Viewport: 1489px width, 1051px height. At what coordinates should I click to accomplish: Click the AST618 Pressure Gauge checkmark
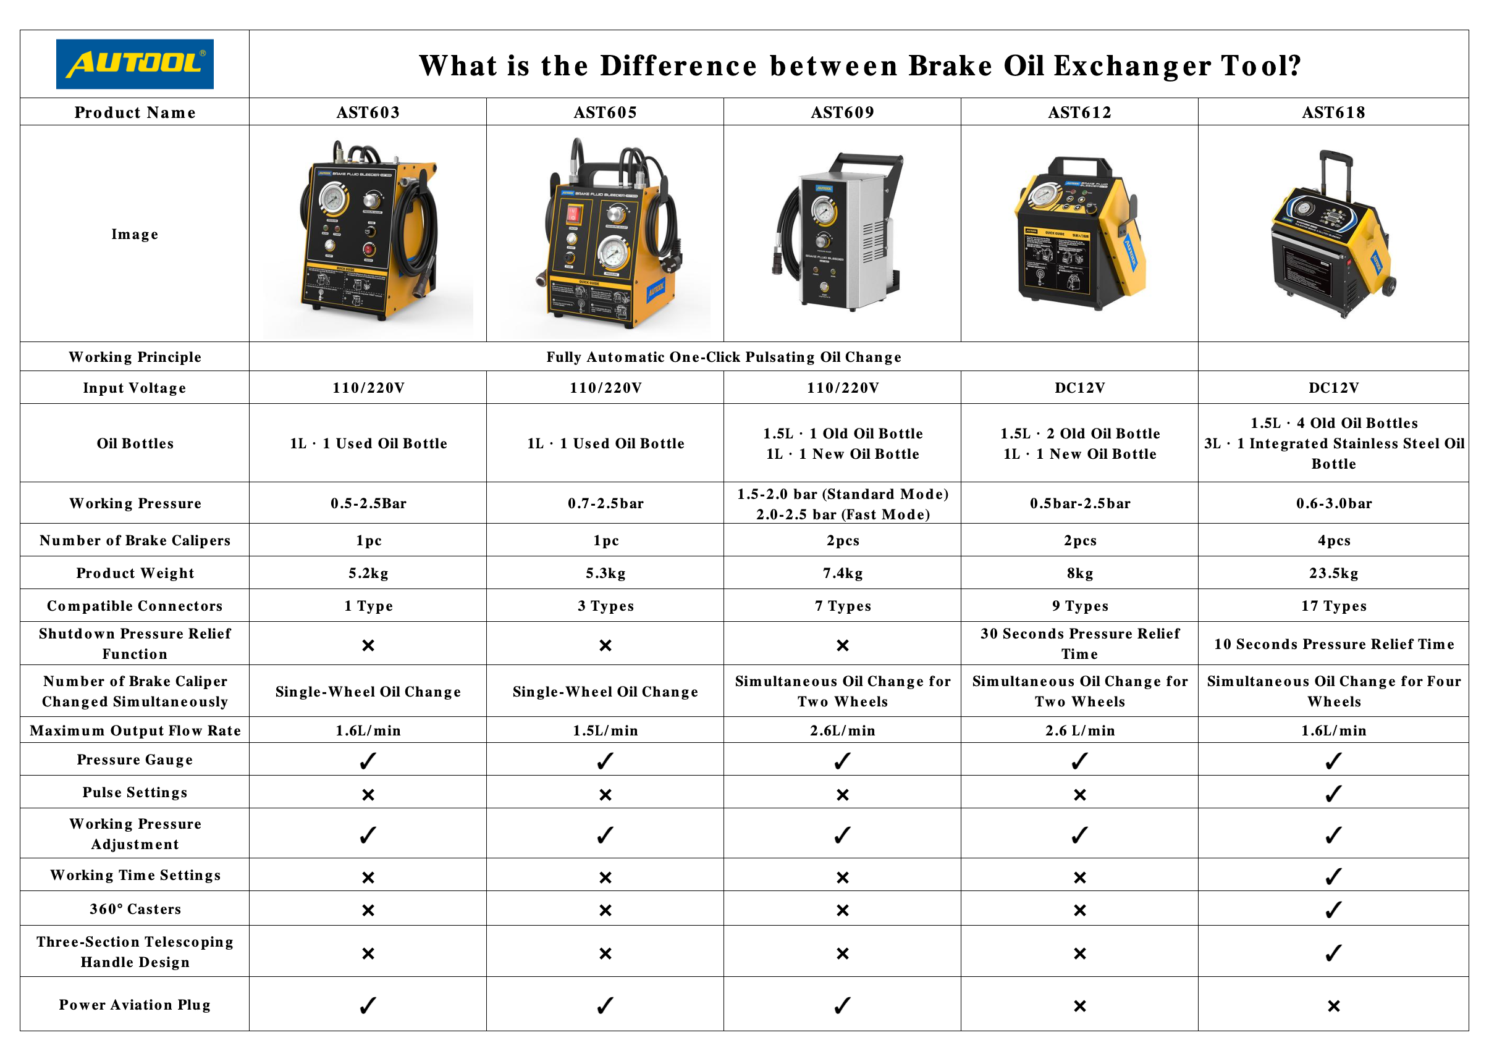(1333, 761)
